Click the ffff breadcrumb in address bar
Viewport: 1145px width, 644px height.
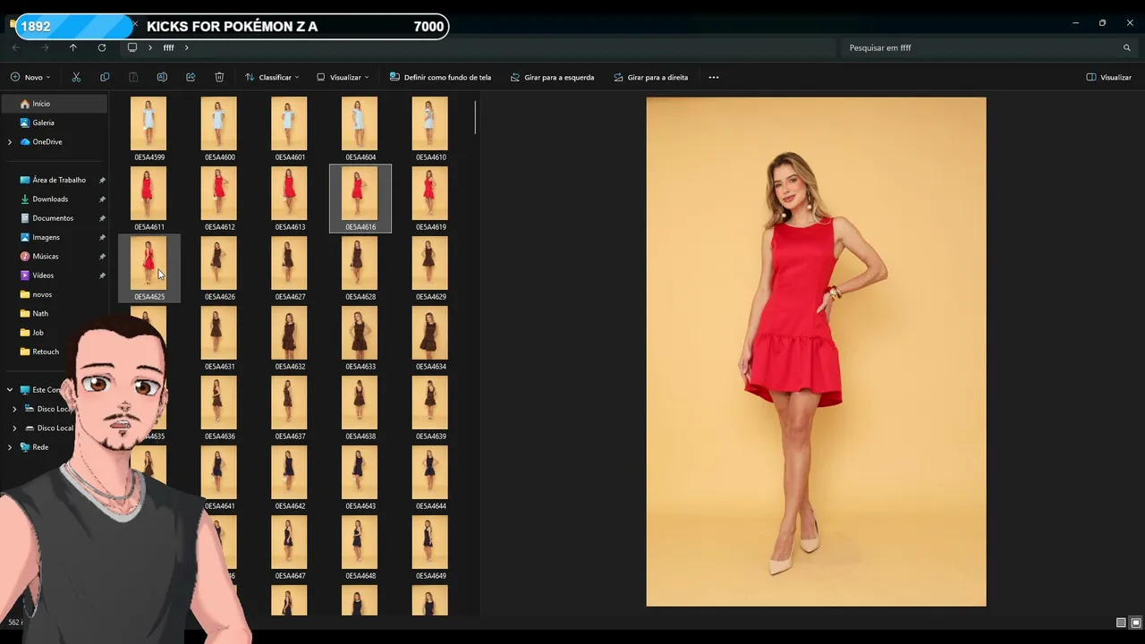click(168, 47)
